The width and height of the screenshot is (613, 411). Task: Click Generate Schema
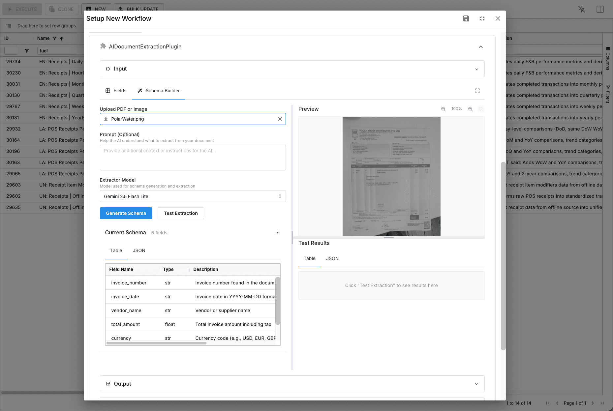pyautogui.click(x=126, y=213)
